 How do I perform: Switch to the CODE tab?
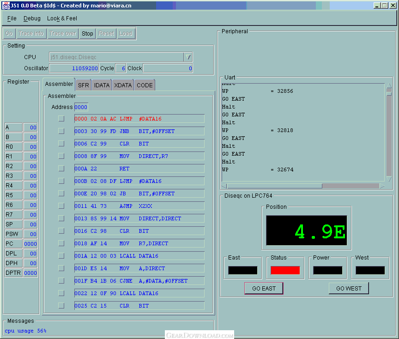click(145, 85)
